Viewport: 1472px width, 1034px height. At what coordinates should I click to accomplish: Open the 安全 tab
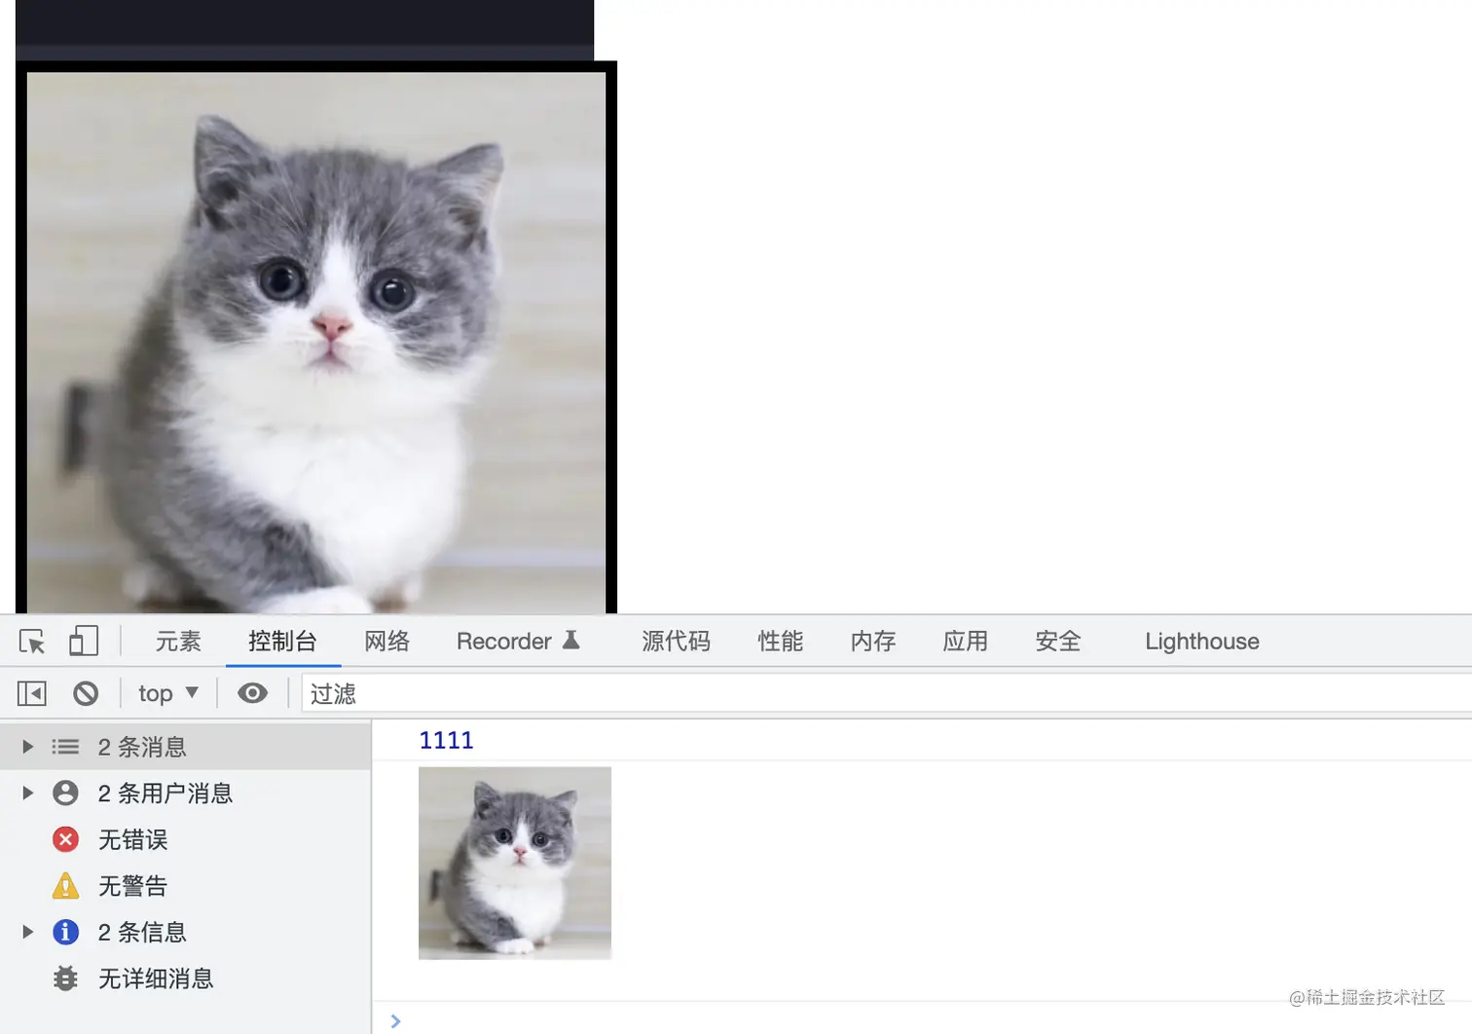click(x=1058, y=642)
